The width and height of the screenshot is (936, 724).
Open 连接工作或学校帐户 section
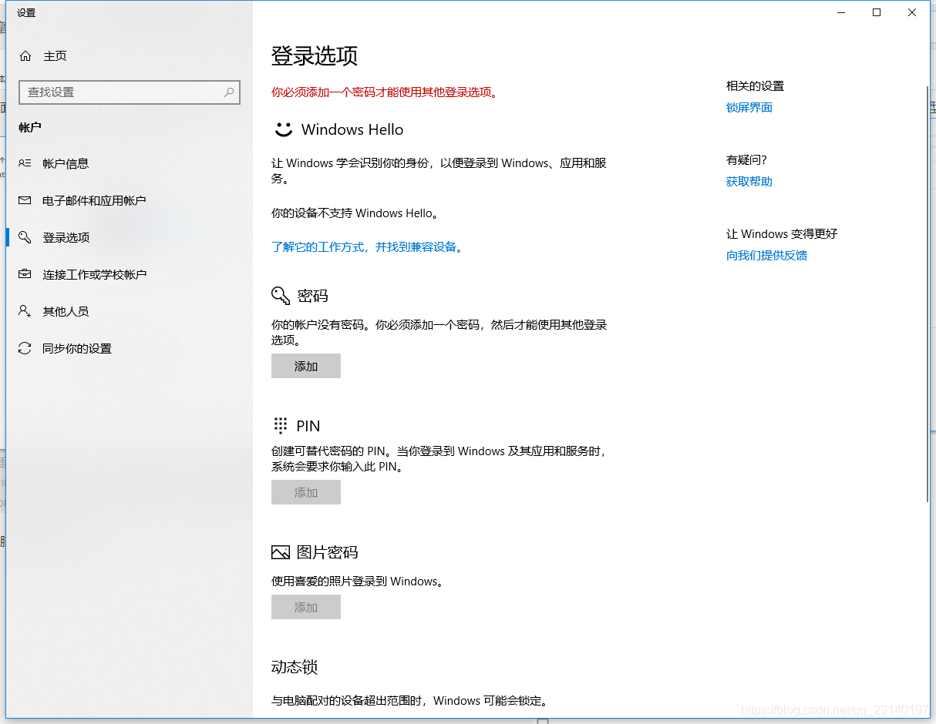[x=130, y=274]
